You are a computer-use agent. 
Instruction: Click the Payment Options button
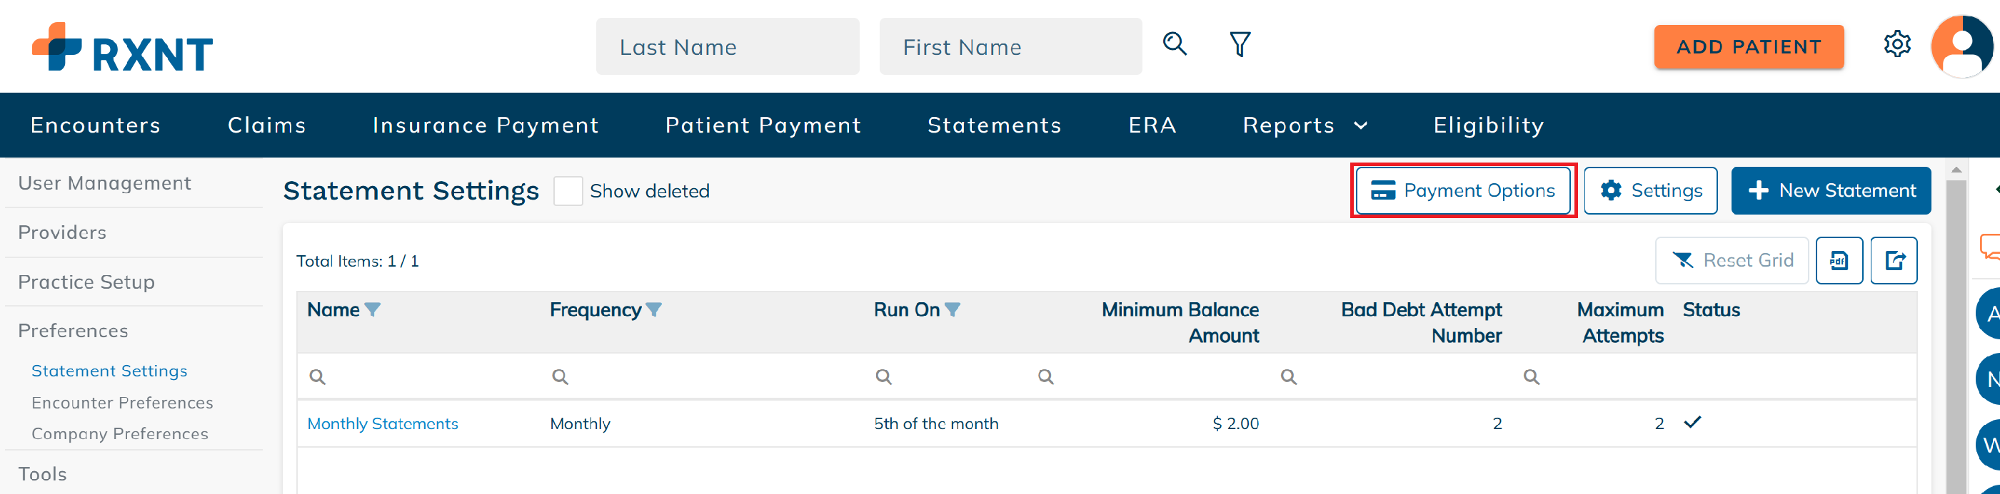point(1463,191)
